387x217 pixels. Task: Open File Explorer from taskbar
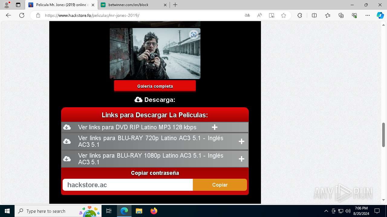(x=139, y=211)
